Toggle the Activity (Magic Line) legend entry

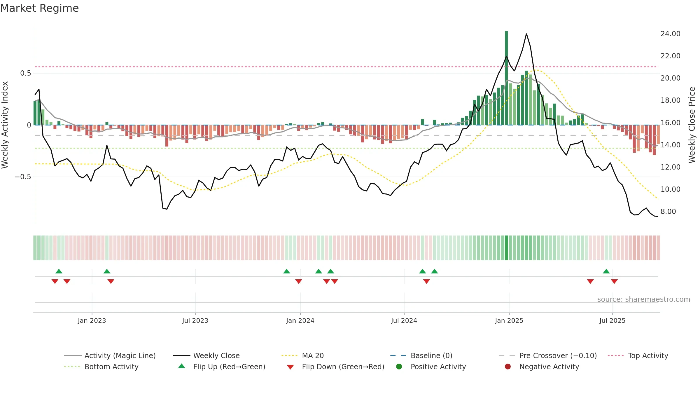(110, 355)
